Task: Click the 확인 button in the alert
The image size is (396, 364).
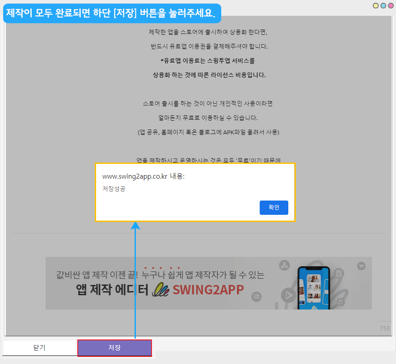Action: point(274,208)
